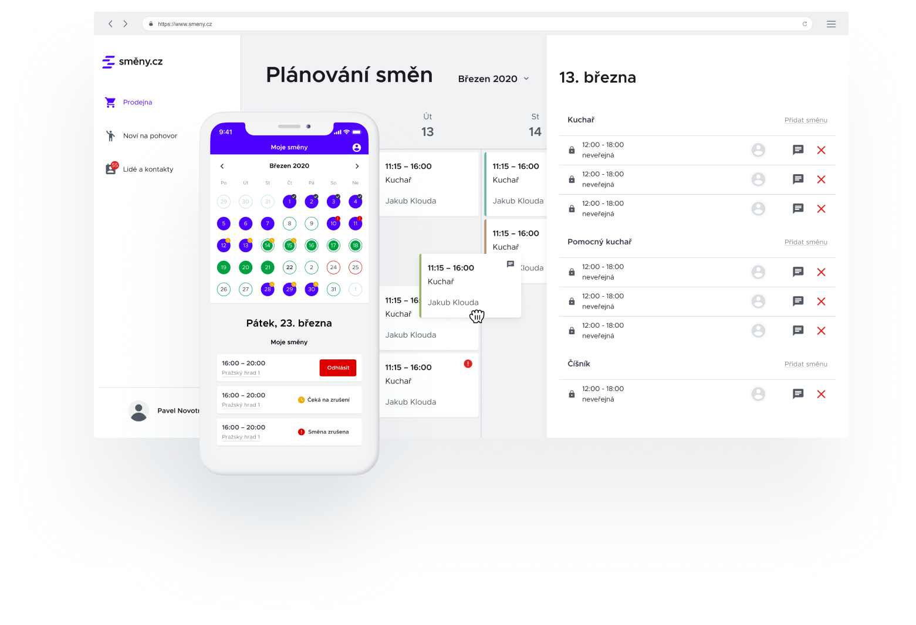Select green day 19 on the phone calendar

coord(224,267)
